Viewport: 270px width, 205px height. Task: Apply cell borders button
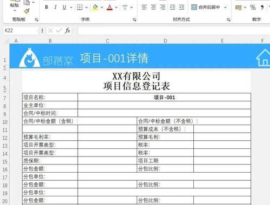pyautogui.click(x=80, y=7)
